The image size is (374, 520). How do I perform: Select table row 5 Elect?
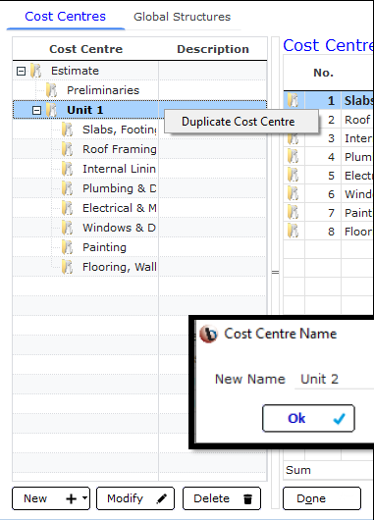(x=329, y=175)
